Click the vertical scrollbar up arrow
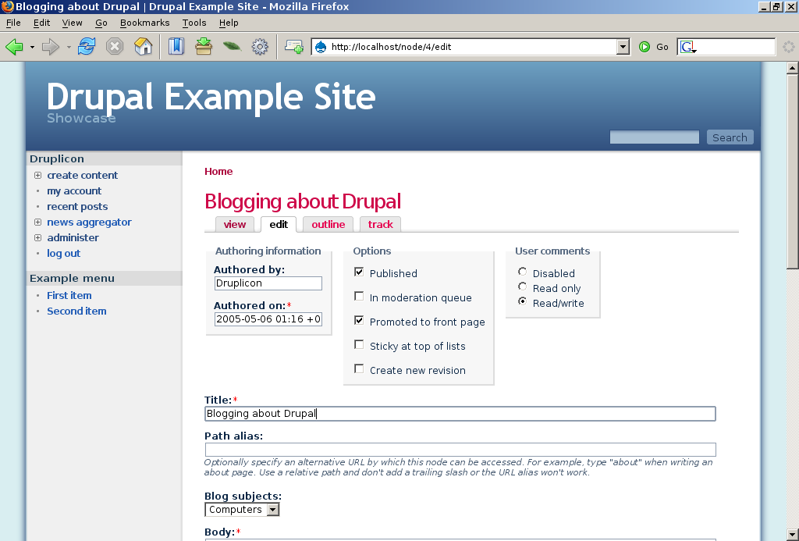 point(793,68)
